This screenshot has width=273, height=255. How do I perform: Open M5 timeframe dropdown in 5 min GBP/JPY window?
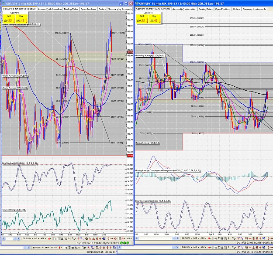pos(37,239)
